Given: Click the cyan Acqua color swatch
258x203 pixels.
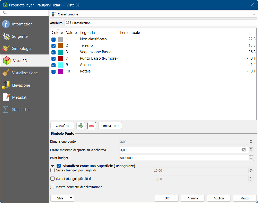Looking at the screenshot, I should (60, 65).
